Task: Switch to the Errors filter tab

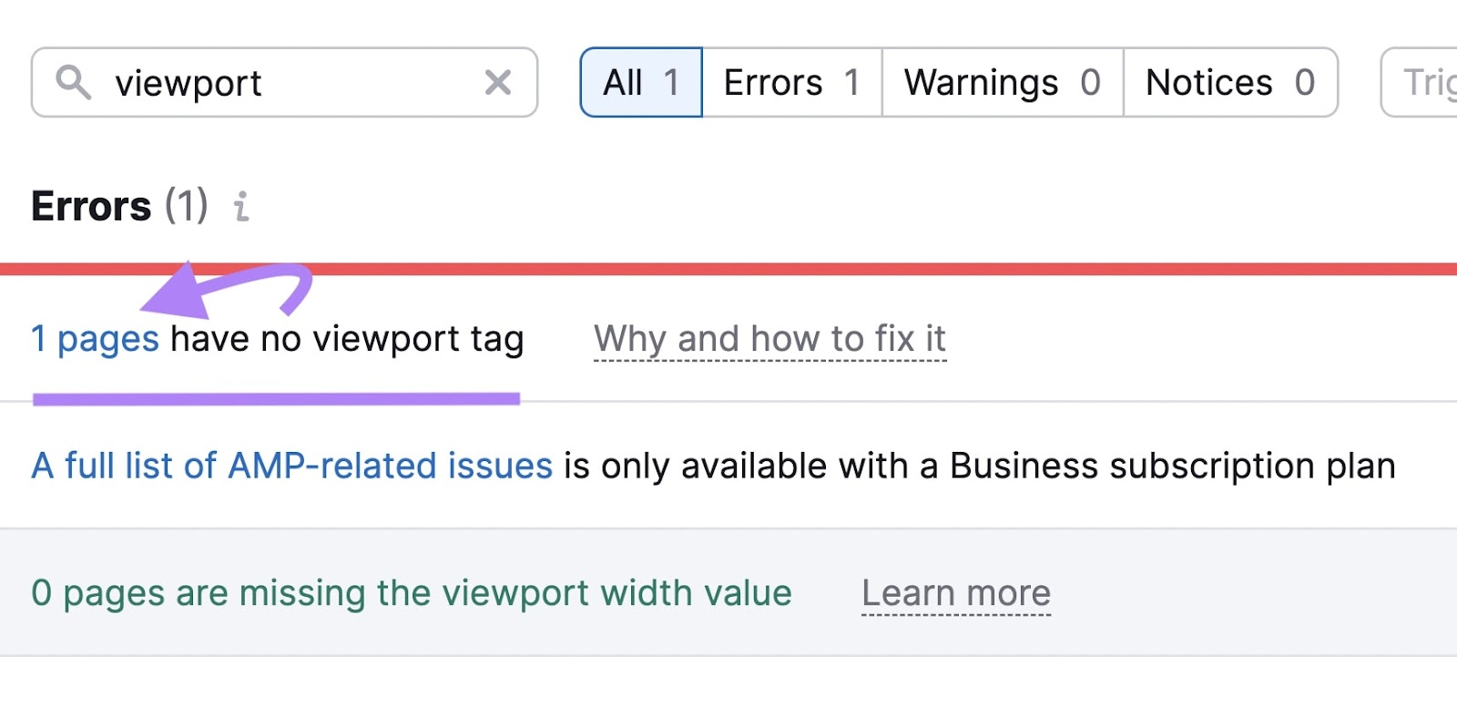Action: [x=791, y=83]
